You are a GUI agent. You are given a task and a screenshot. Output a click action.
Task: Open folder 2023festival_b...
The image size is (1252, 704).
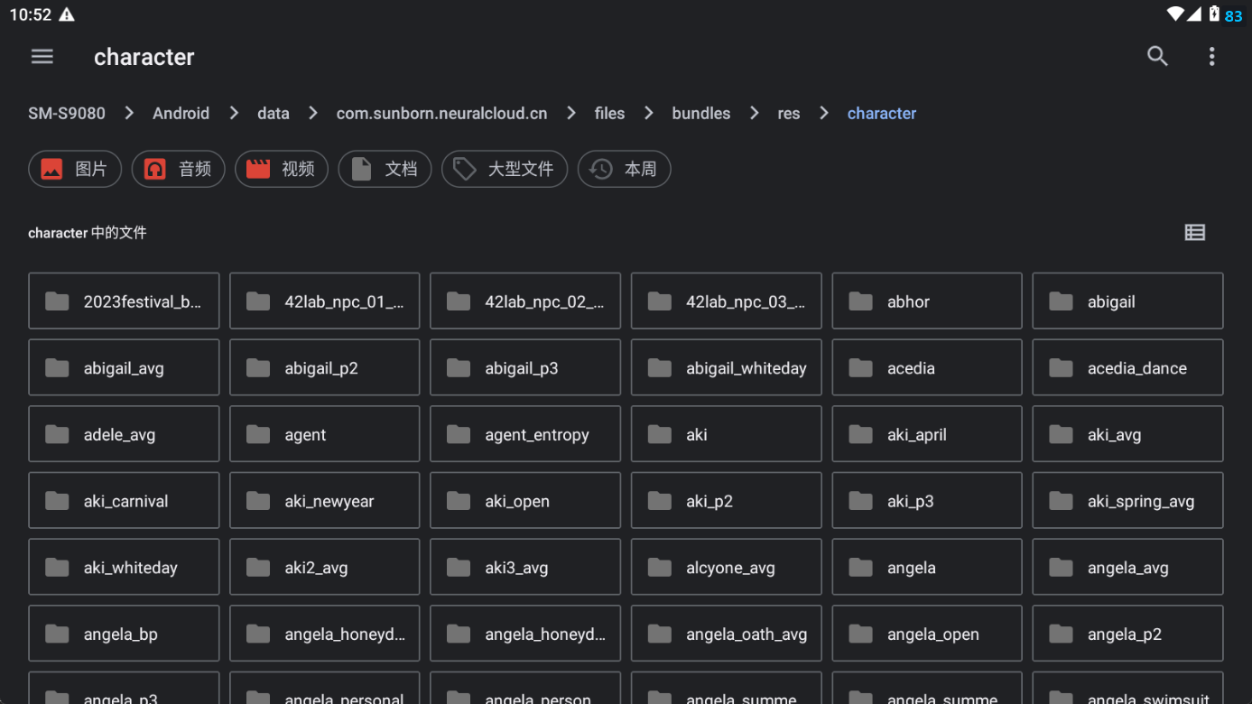click(x=124, y=301)
